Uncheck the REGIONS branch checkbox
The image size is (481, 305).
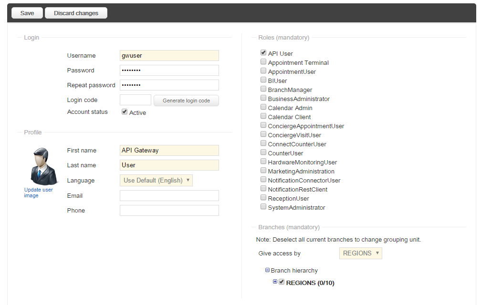(x=282, y=282)
